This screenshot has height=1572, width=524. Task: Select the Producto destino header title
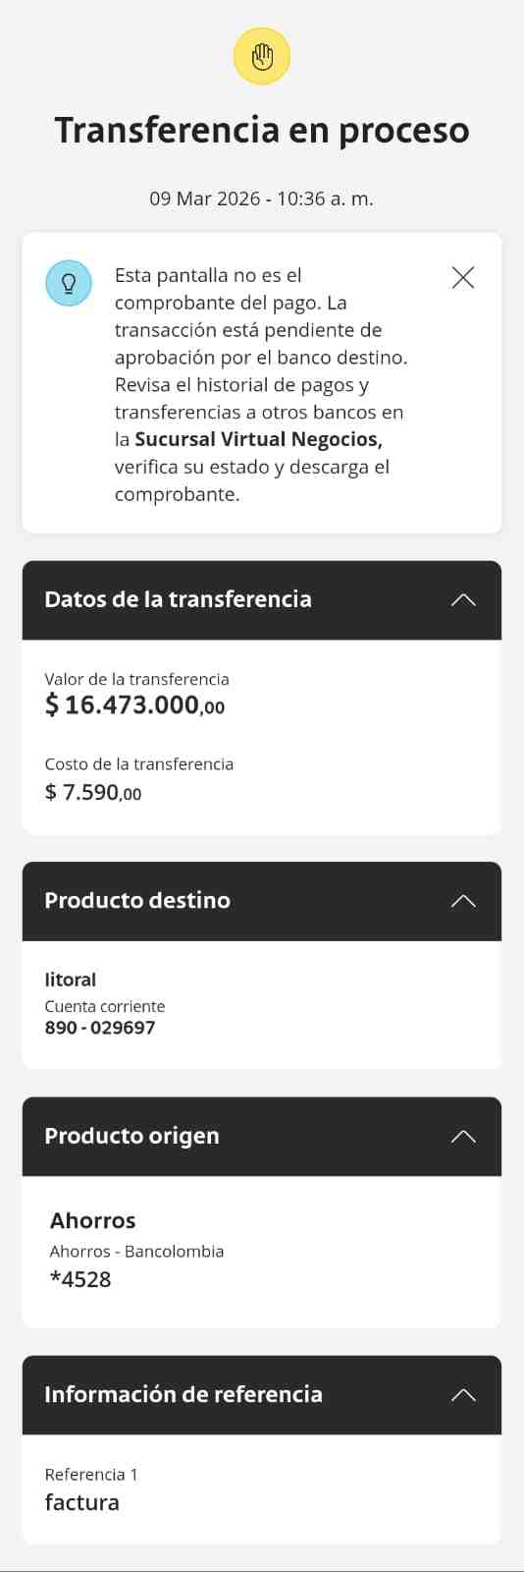tap(137, 901)
